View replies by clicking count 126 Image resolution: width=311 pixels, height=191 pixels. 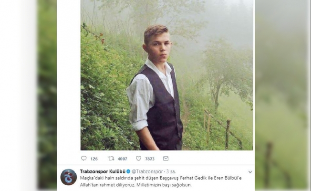click(94, 159)
